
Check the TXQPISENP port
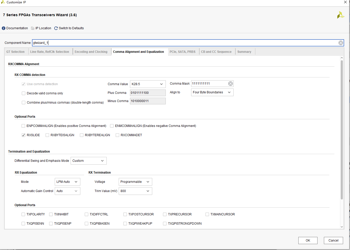[51, 224]
